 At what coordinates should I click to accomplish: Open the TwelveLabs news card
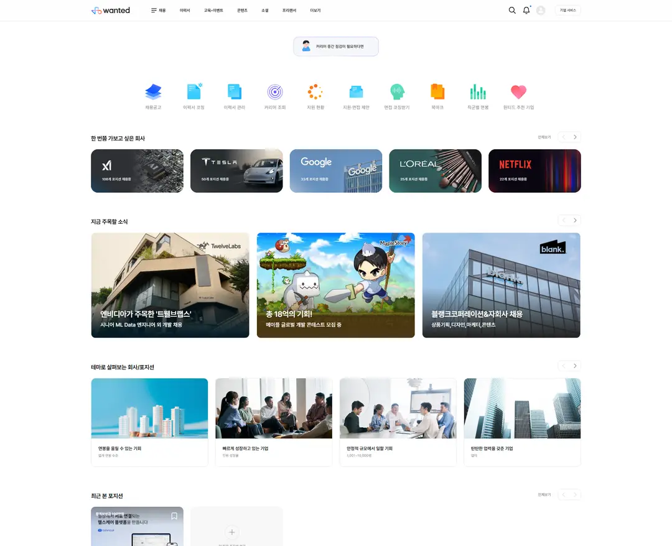tap(170, 285)
